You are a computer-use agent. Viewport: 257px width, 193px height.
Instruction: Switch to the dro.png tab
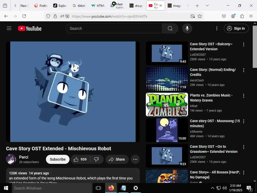pyautogui.click(x=136, y=6)
